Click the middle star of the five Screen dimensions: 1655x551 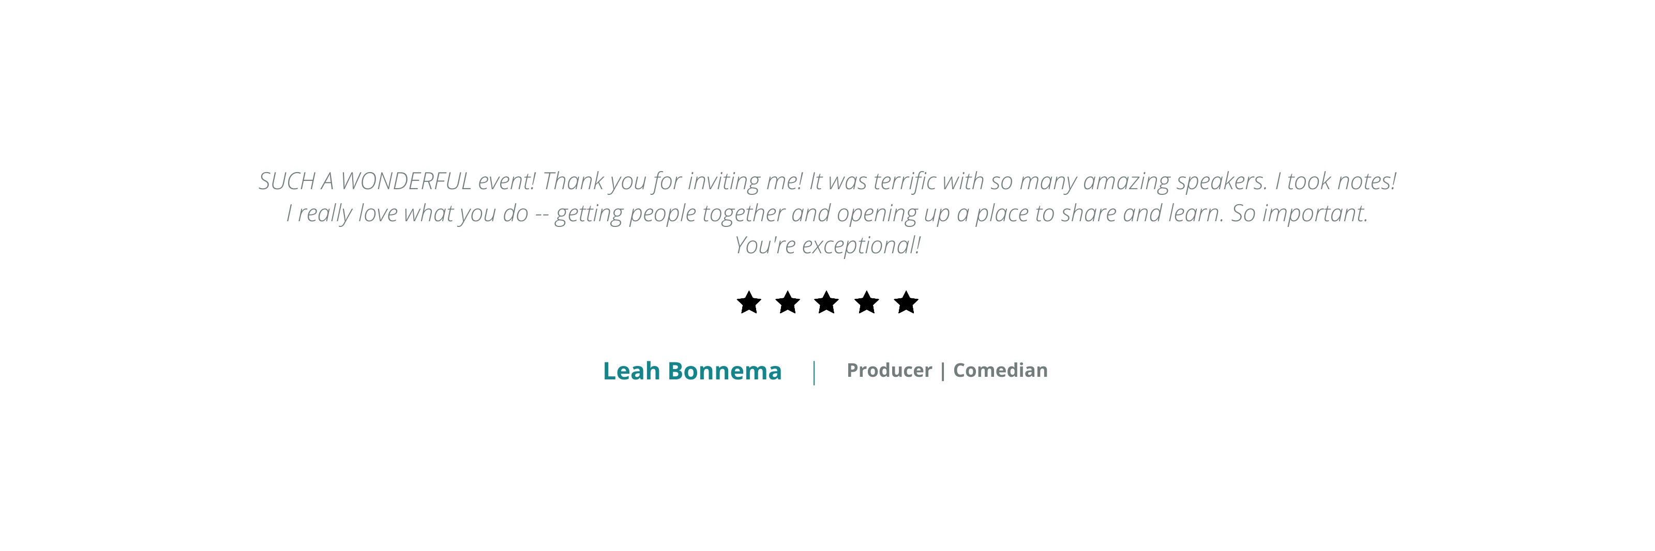click(x=827, y=302)
